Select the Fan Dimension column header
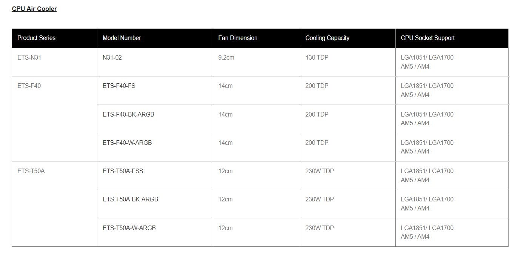This screenshot has height=264, width=521. click(x=238, y=38)
